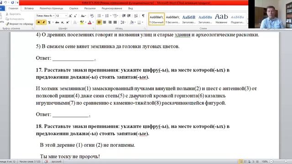The height and width of the screenshot is (164, 292).
Task: Switch to Ссылки tab
Action: (x=73, y=8)
